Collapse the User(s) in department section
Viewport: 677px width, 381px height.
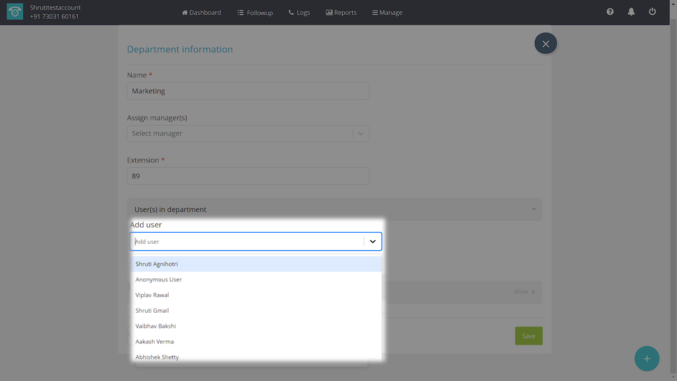pos(534,210)
